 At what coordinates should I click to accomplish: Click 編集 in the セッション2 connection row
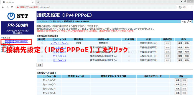click(x=180, y=48)
